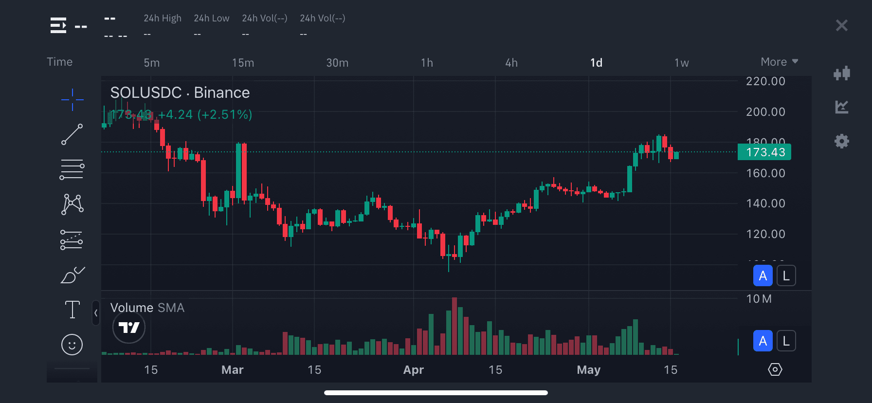Click the 173.43 current price label
This screenshot has width=872, height=403.
coord(764,152)
